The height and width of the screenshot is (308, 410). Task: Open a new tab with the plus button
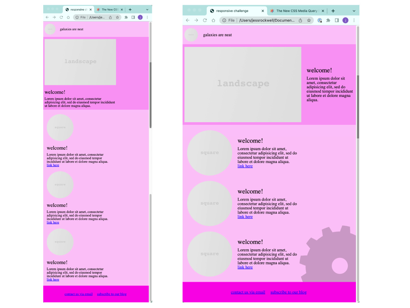[x=333, y=11]
